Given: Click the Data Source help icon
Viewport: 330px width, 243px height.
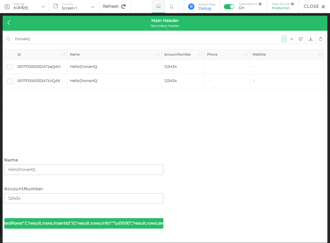Looking at the screenshot, I should (x=292, y=4).
